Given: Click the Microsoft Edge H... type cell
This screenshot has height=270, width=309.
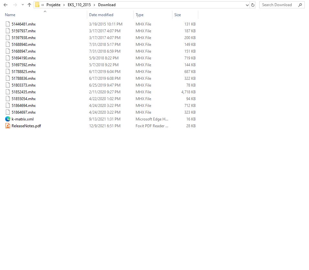Looking at the screenshot, I should click(152, 119).
